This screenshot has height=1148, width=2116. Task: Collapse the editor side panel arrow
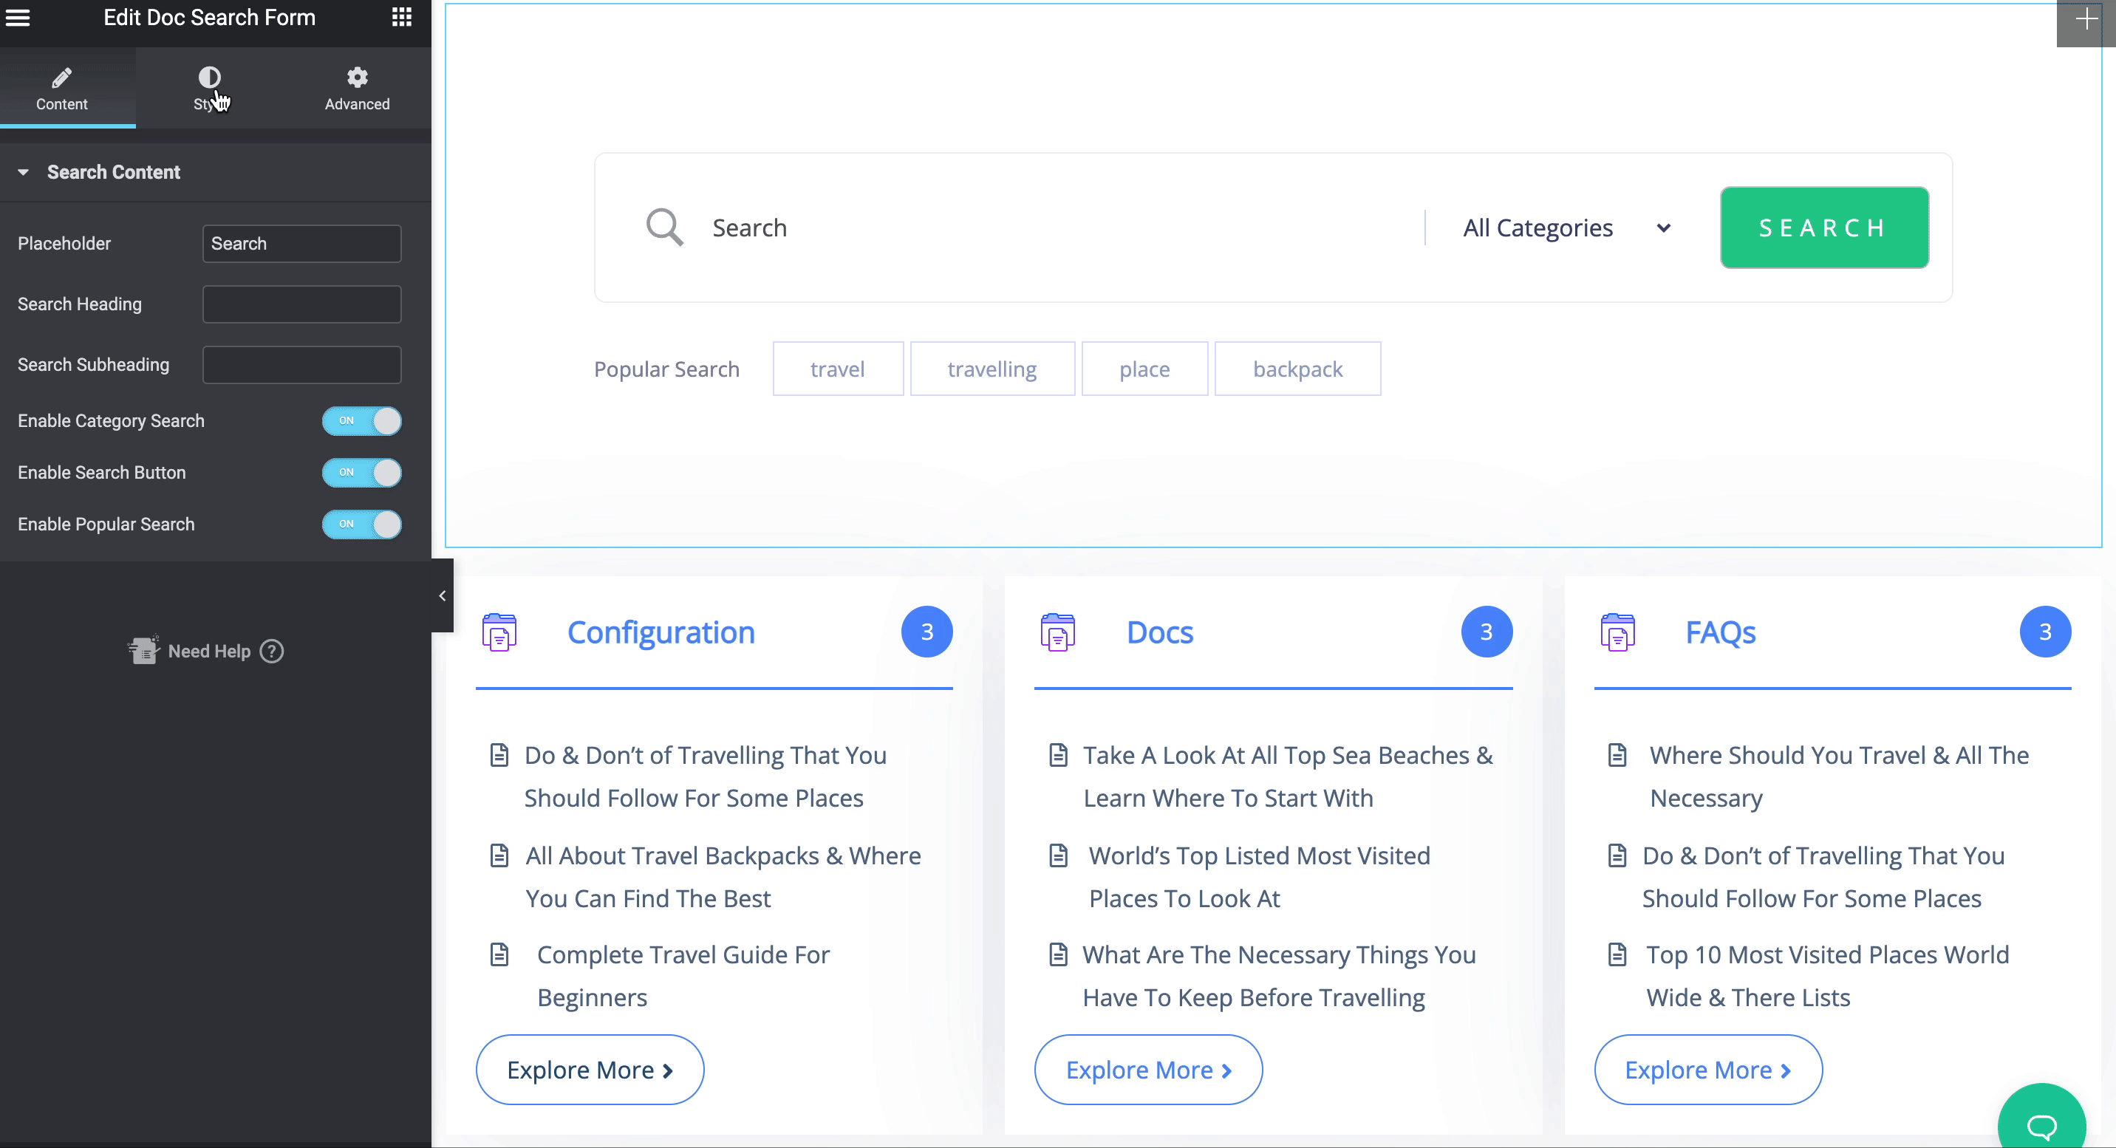(442, 596)
